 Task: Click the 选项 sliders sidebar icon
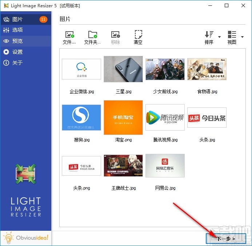coord(6,30)
